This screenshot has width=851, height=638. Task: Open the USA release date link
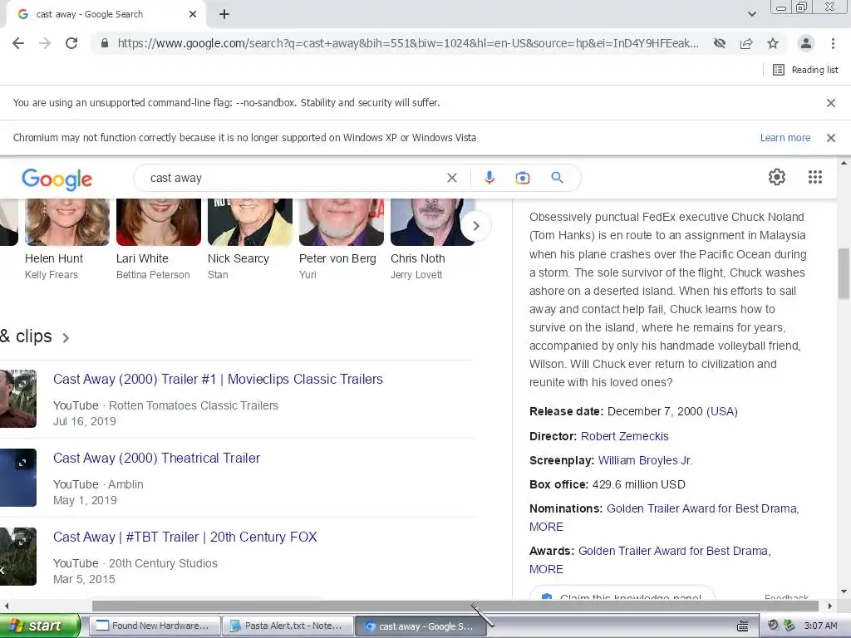click(722, 411)
